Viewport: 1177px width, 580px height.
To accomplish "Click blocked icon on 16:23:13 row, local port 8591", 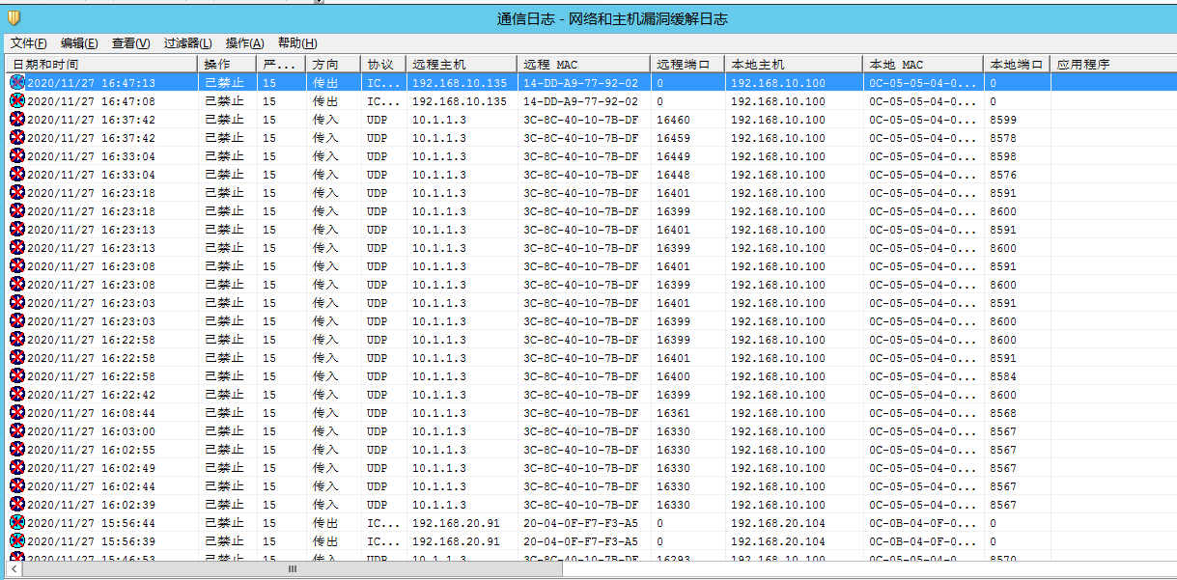I will (x=17, y=230).
